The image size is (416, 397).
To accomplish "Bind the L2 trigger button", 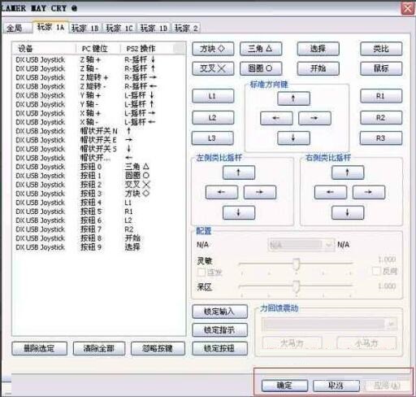I will coord(213,117).
